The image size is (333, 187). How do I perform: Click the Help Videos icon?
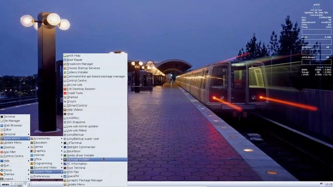(65, 110)
